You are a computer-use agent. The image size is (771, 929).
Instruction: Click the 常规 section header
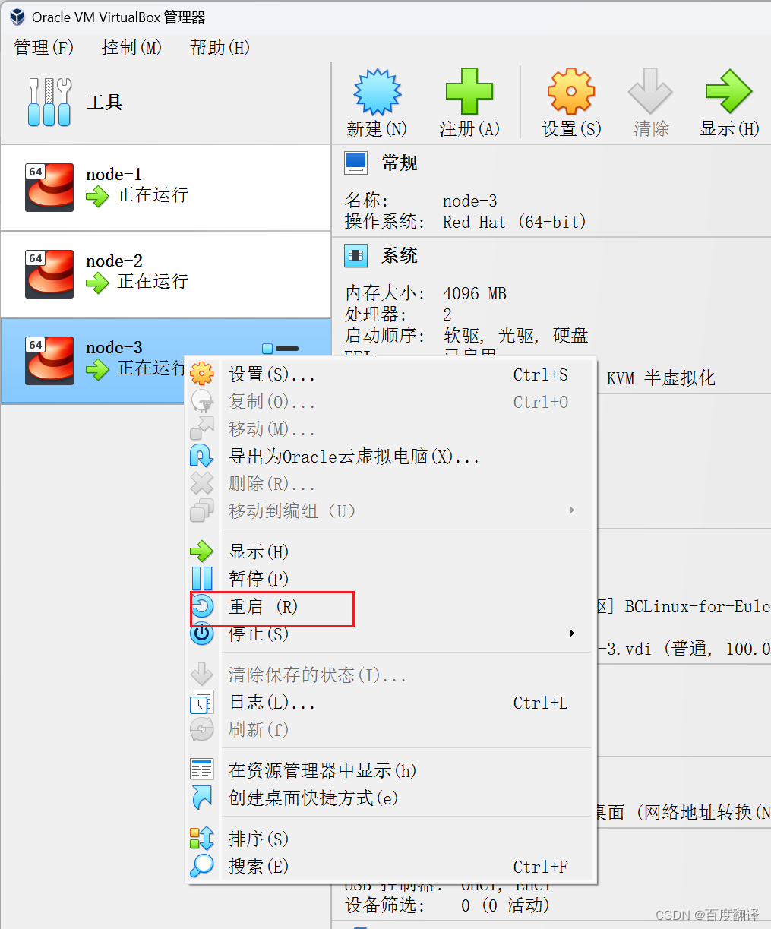point(400,163)
